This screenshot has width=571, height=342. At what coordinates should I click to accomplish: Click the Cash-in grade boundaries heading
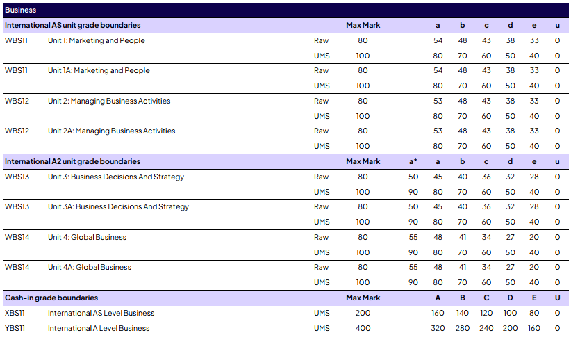[x=51, y=298]
